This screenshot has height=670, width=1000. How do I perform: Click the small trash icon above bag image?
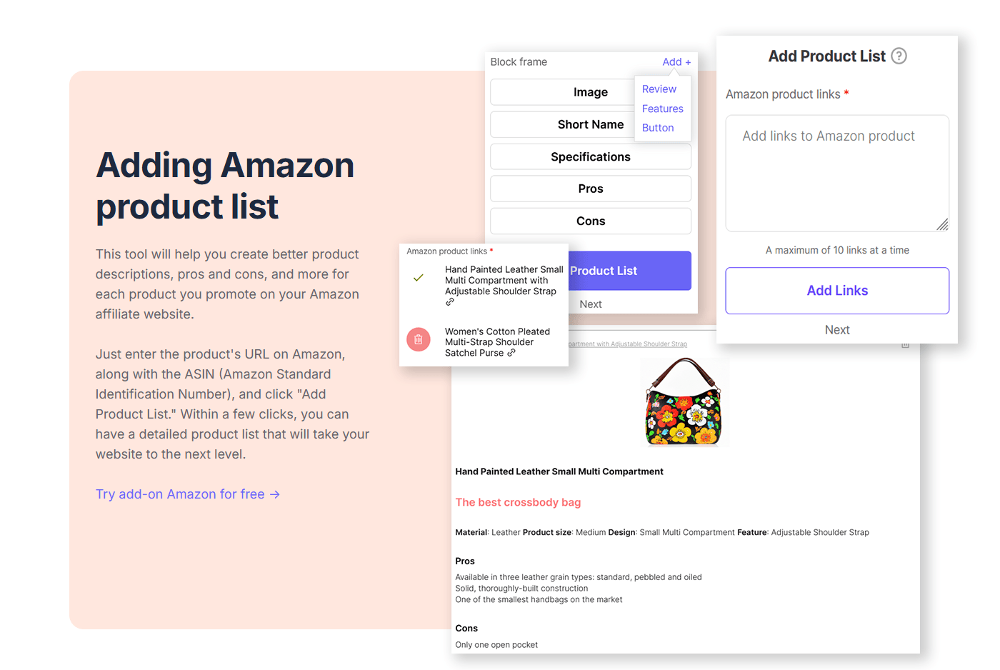pyautogui.click(x=905, y=345)
